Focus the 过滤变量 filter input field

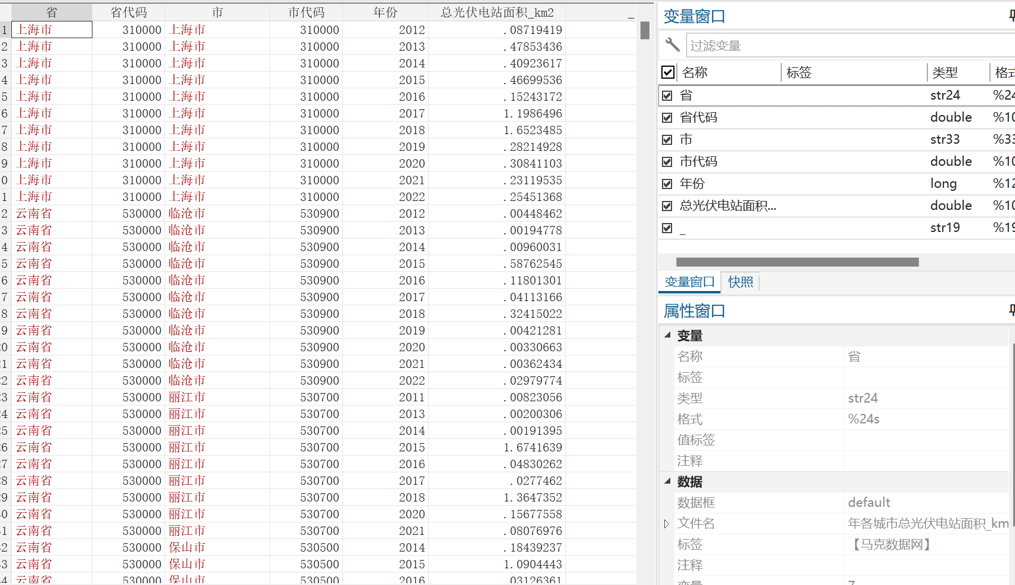[850, 45]
